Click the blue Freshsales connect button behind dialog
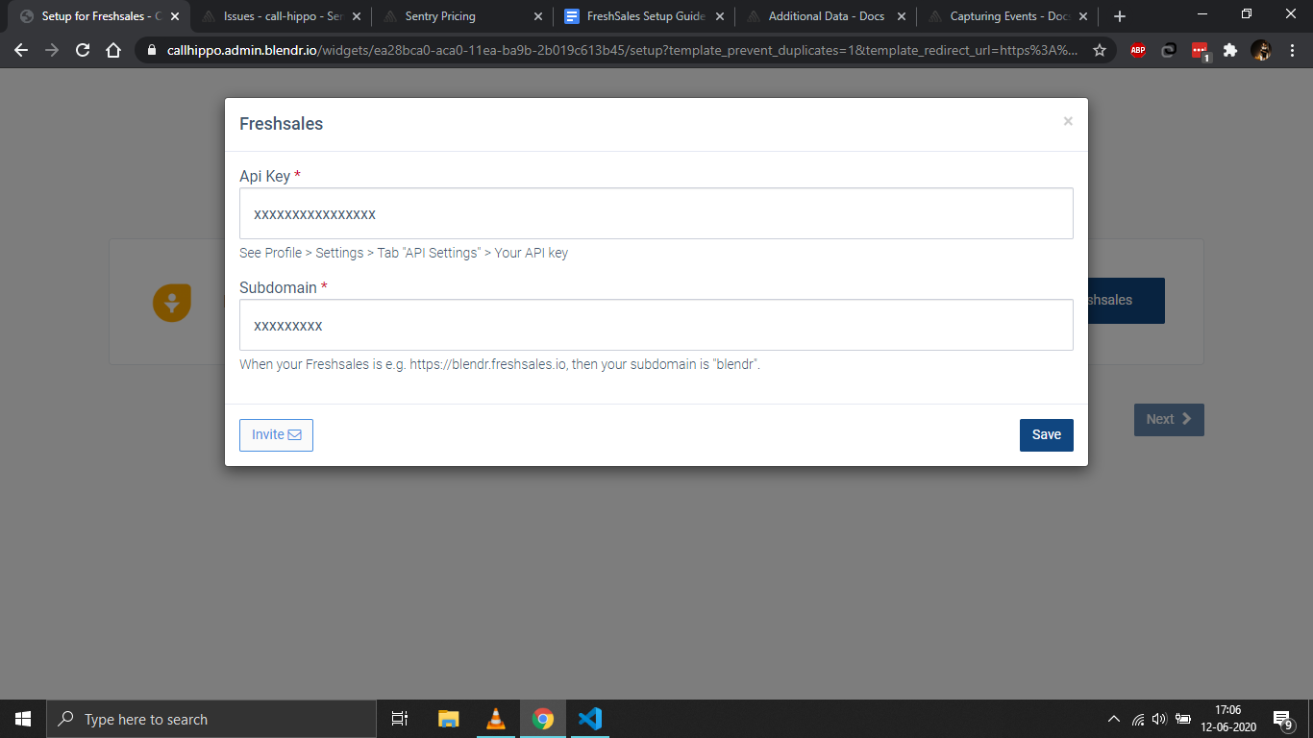The width and height of the screenshot is (1313, 738). [x=1126, y=300]
